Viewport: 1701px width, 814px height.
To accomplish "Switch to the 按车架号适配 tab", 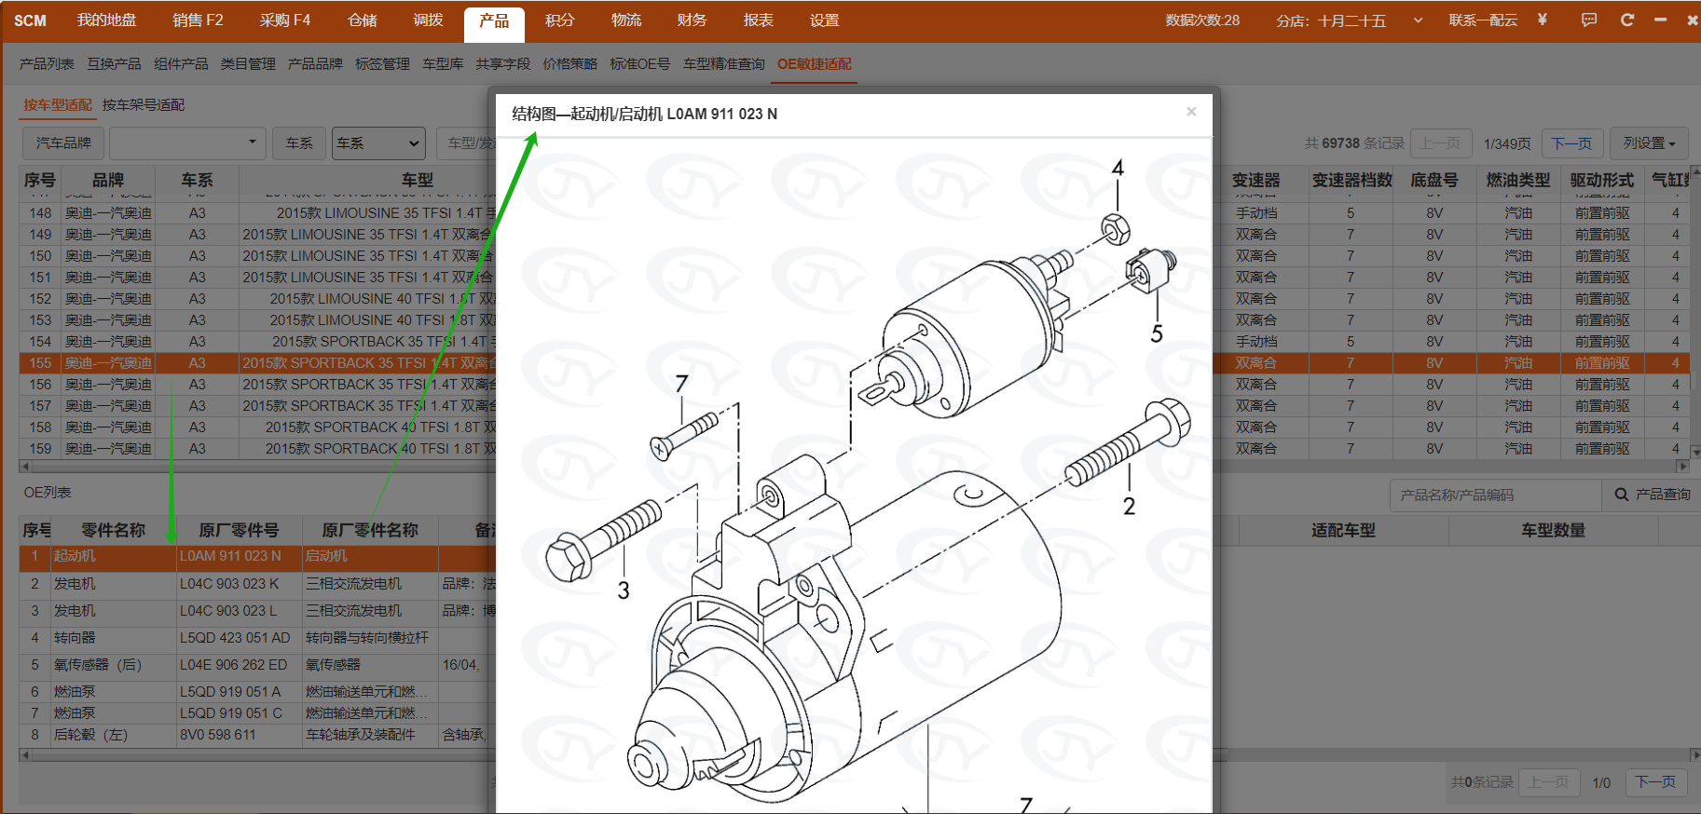I will coord(144,105).
